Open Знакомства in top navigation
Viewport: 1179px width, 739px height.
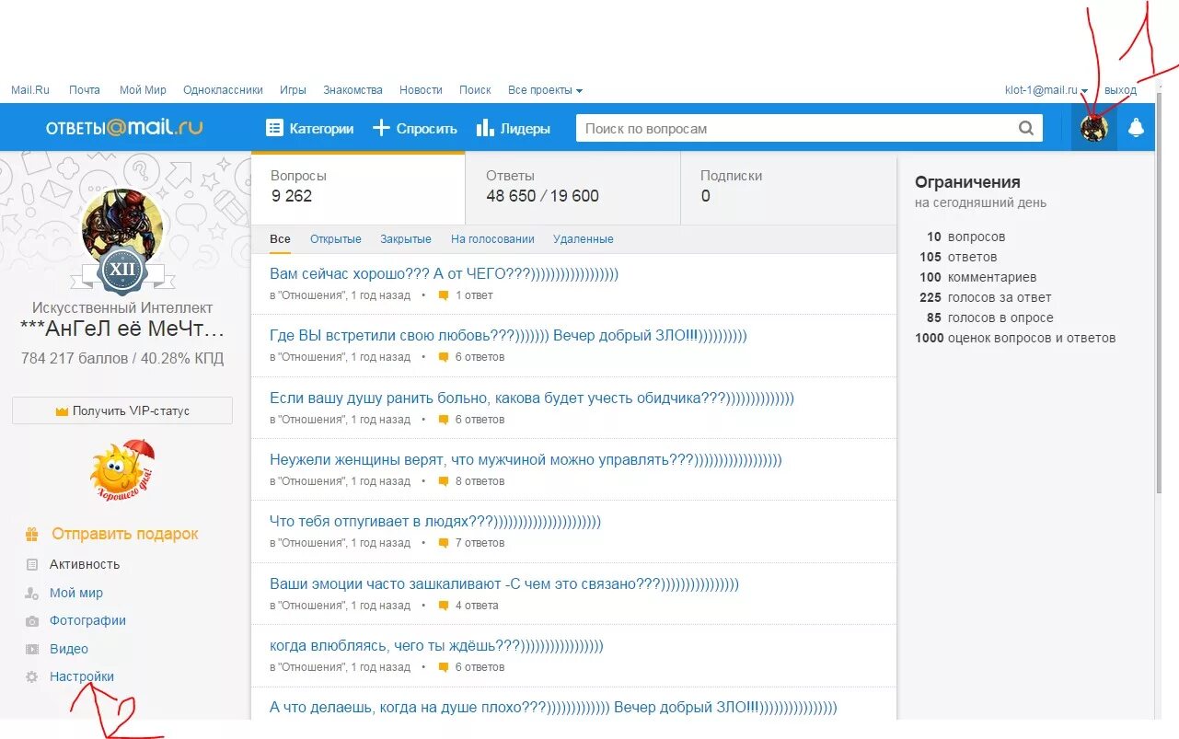tap(353, 90)
